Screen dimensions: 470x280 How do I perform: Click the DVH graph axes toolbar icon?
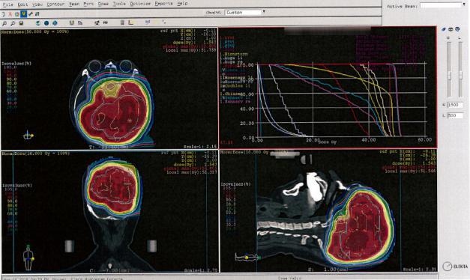[130, 22]
